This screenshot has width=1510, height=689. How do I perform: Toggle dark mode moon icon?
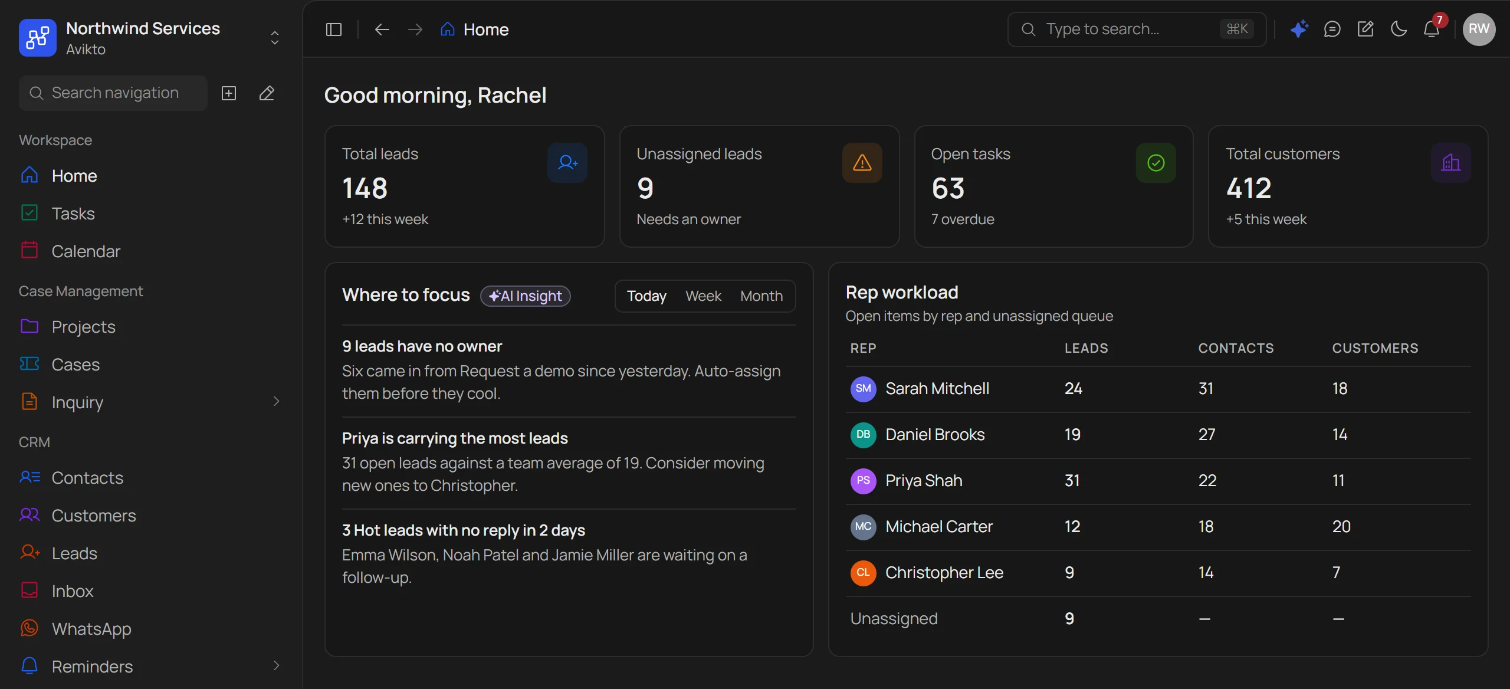tap(1399, 29)
